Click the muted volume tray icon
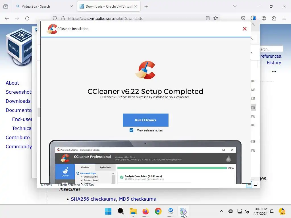This screenshot has width=291, height=218. click(x=247, y=211)
